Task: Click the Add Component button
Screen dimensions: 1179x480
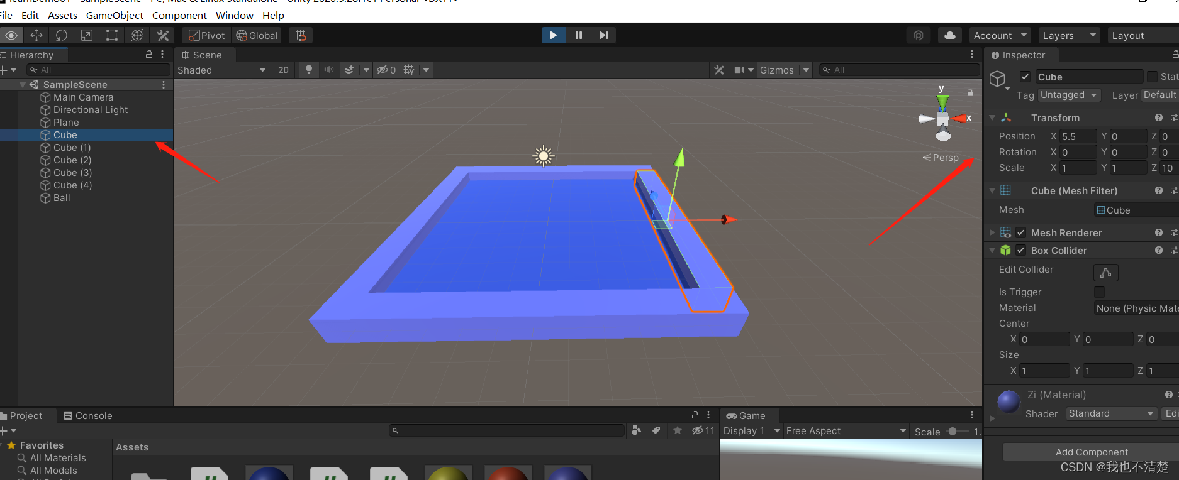Action: click(1092, 452)
